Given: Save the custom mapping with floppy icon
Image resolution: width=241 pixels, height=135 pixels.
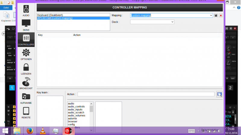Looking at the screenshot, I should pos(216,16).
